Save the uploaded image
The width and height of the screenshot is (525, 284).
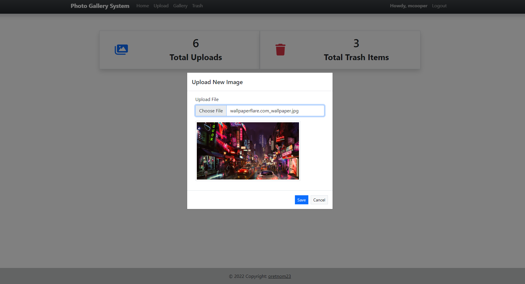click(301, 200)
